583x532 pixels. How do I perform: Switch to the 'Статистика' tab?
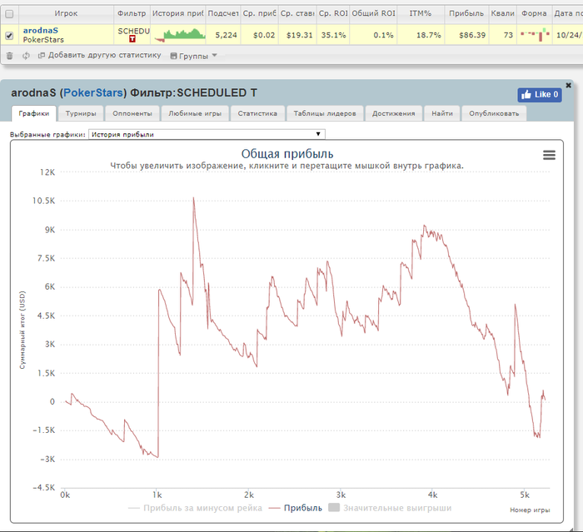pyautogui.click(x=257, y=113)
